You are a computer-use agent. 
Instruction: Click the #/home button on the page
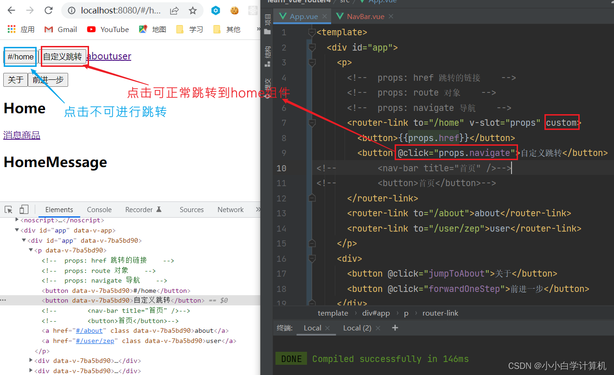coord(20,57)
